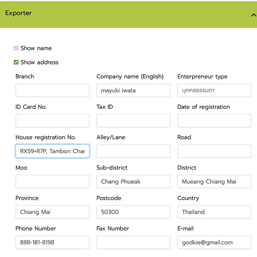Select the Date of registration field
This screenshot has height=257, width=257.
click(214, 121)
